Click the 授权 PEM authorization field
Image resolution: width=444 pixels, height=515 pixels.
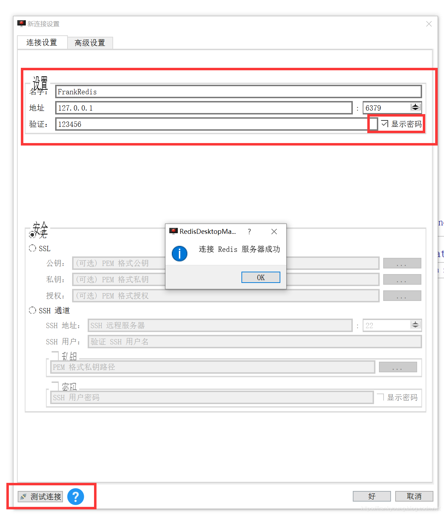point(226,296)
